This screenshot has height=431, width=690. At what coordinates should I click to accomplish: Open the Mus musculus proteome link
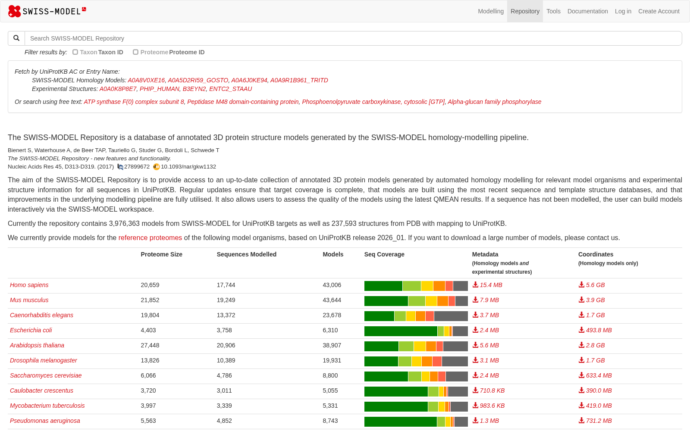(29, 300)
